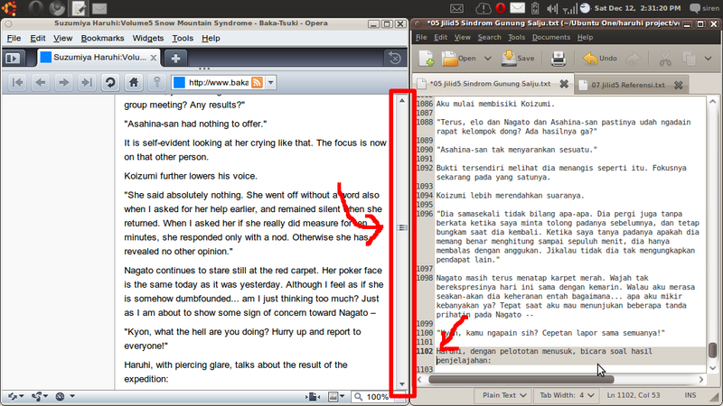Image resolution: width=723 pixels, height=406 pixels.
Task: Click the Opera page vertical scrollbar thumb
Action: tap(402, 227)
